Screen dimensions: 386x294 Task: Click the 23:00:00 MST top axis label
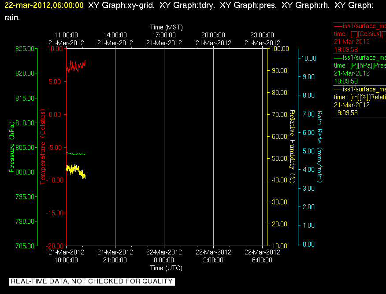pyautogui.click(x=262, y=35)
